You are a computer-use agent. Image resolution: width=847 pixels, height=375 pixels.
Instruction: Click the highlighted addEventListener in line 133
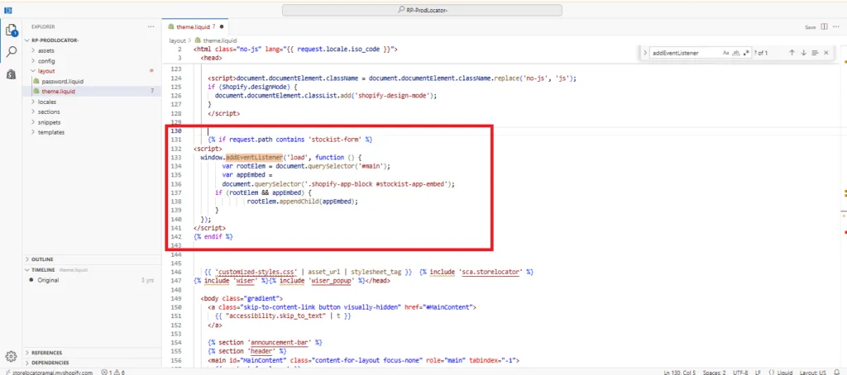click(x=255, y=158)
